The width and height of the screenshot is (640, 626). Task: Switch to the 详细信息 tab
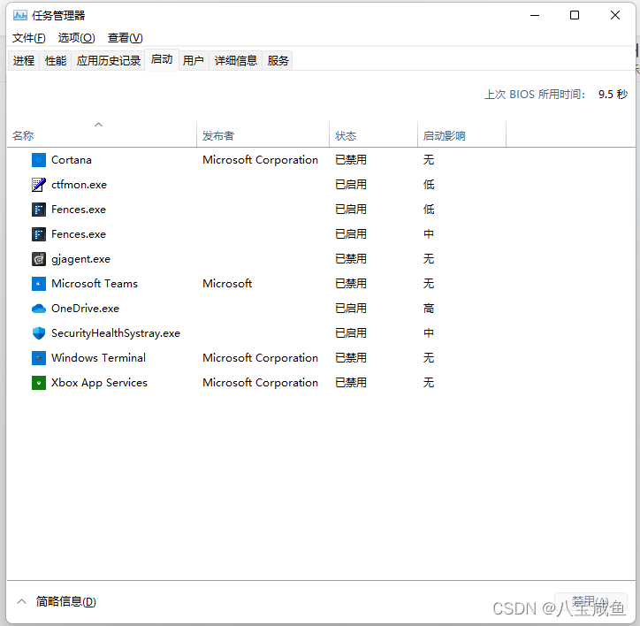tap(236, 61)
